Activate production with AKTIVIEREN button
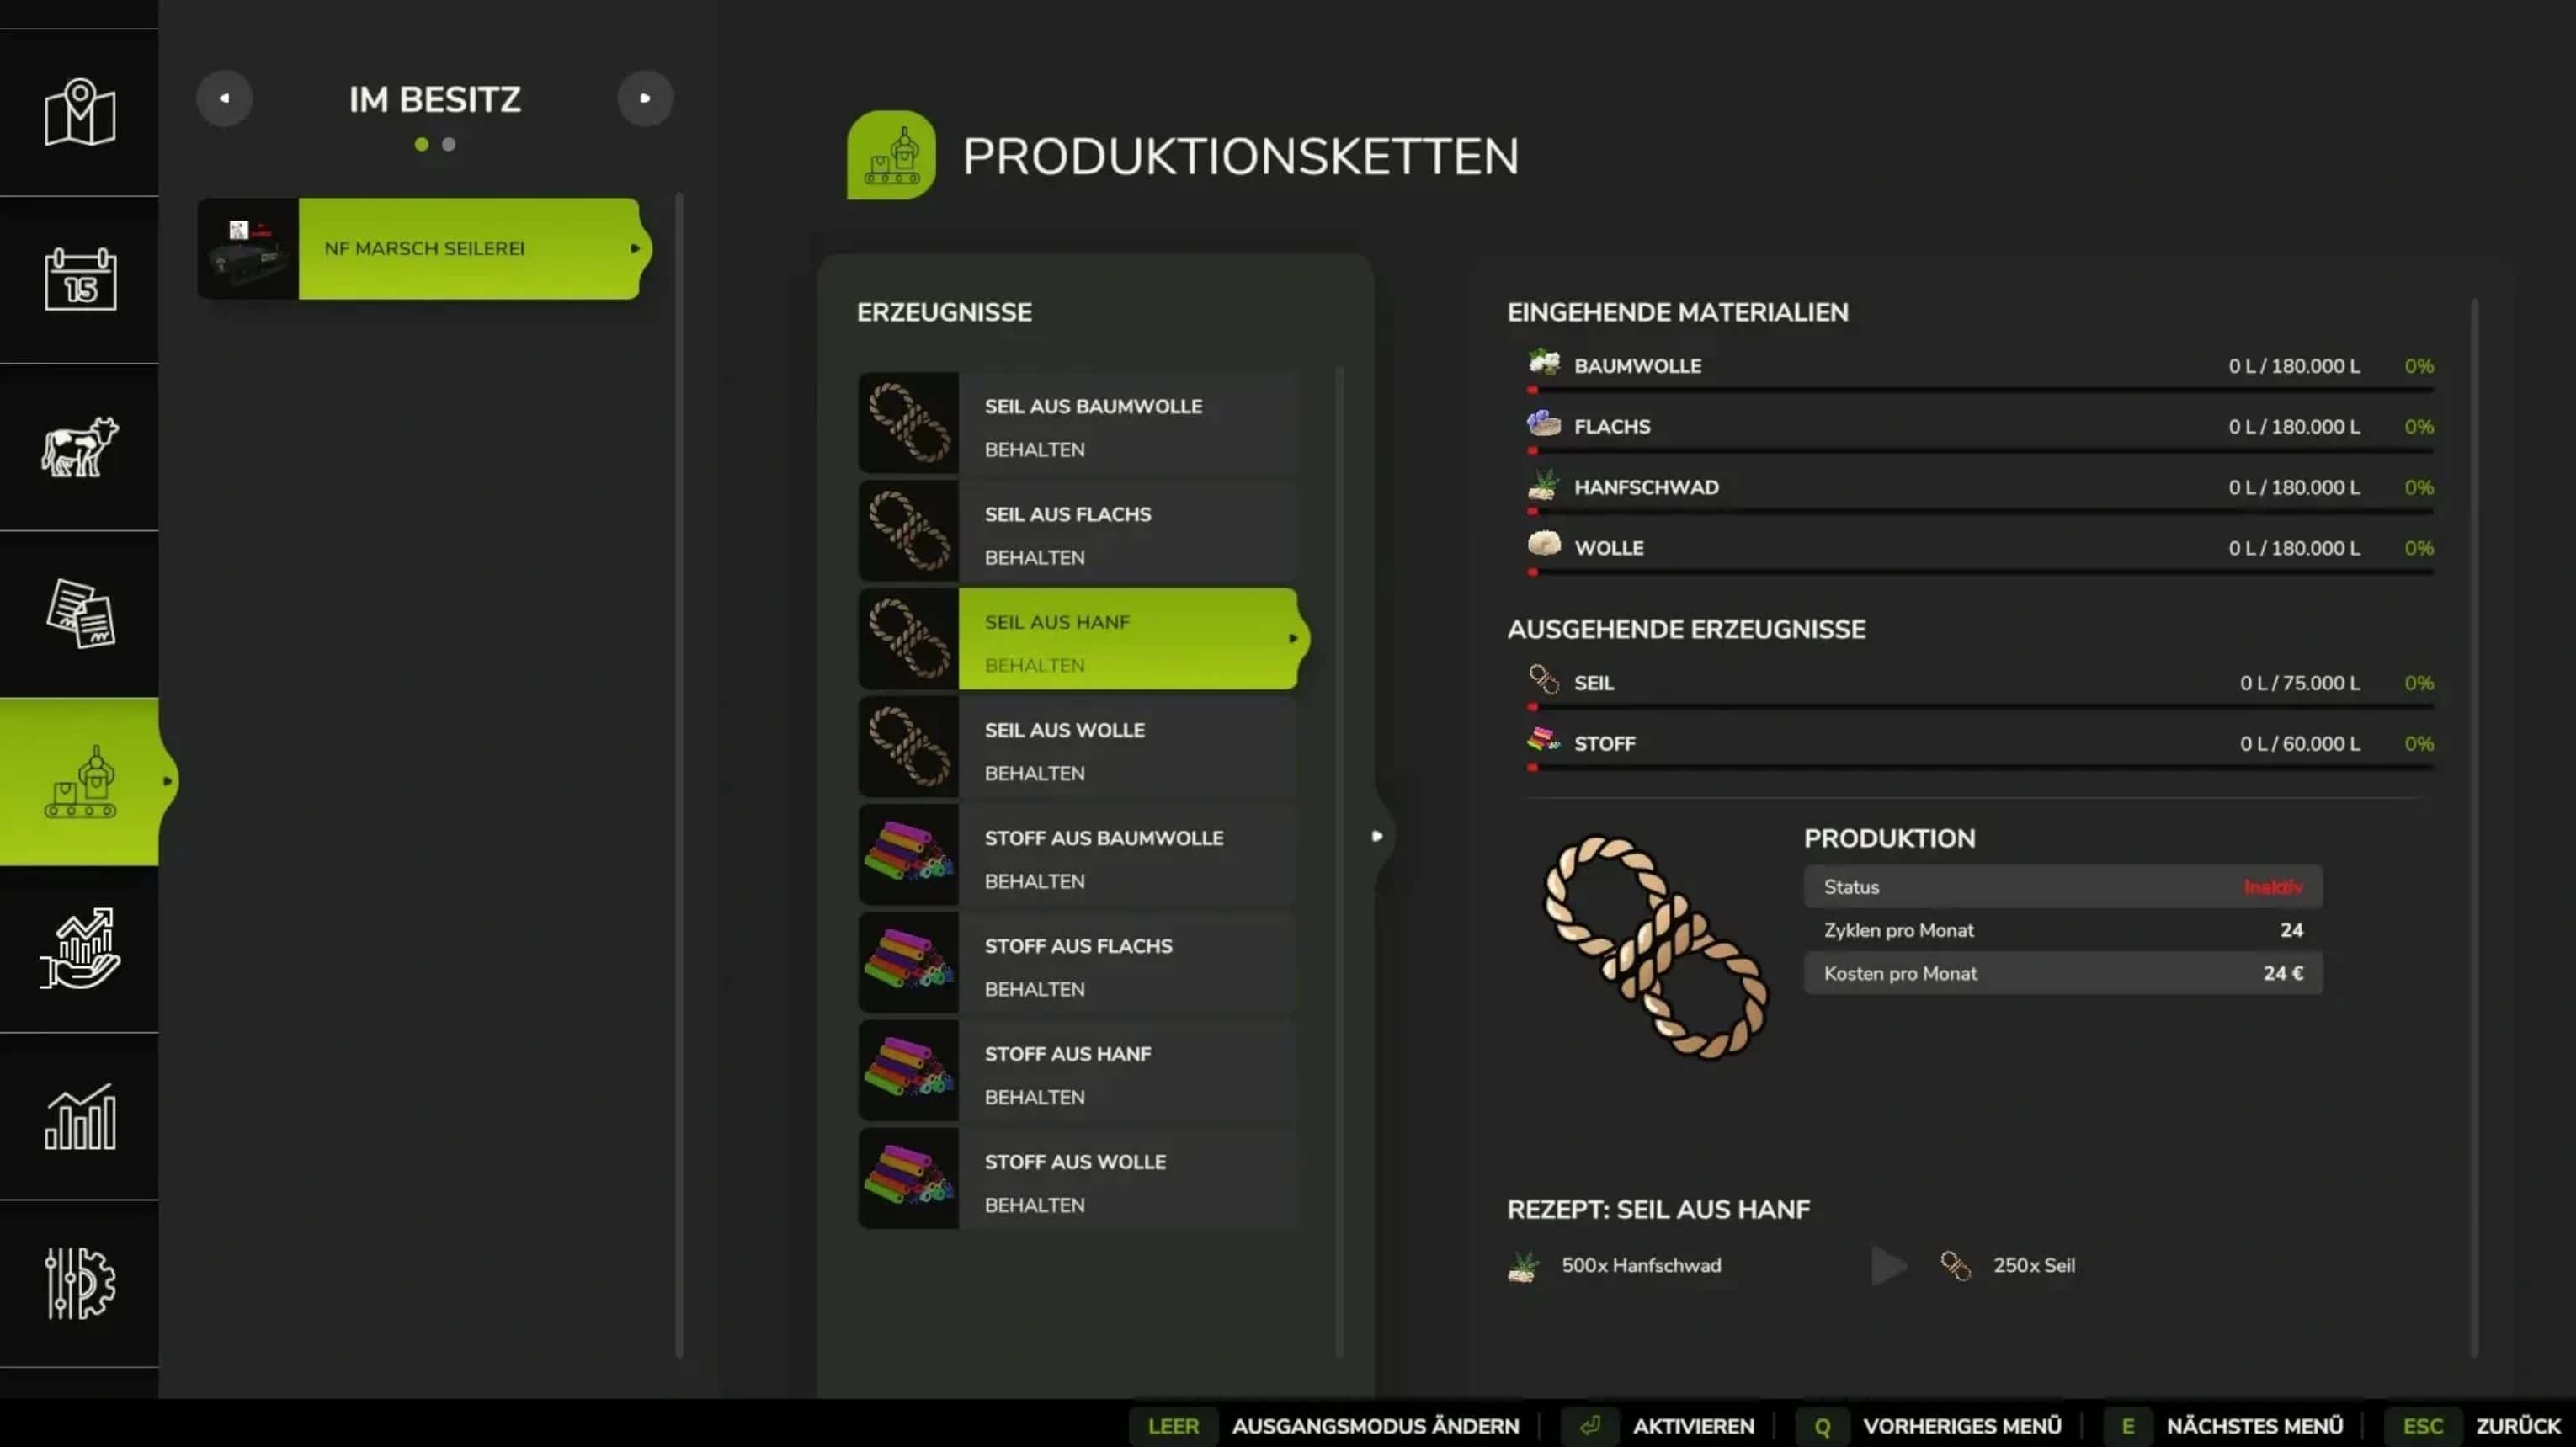The width and height of the screenshot is (2576, 1447). pyautogui.click(x=1692, y=1425)
